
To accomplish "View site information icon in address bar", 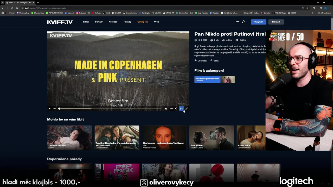I will [23, 8].
